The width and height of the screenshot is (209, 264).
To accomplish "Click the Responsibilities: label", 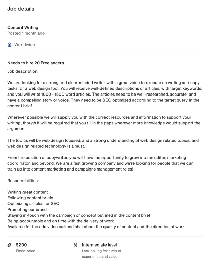I will (23, 181).
